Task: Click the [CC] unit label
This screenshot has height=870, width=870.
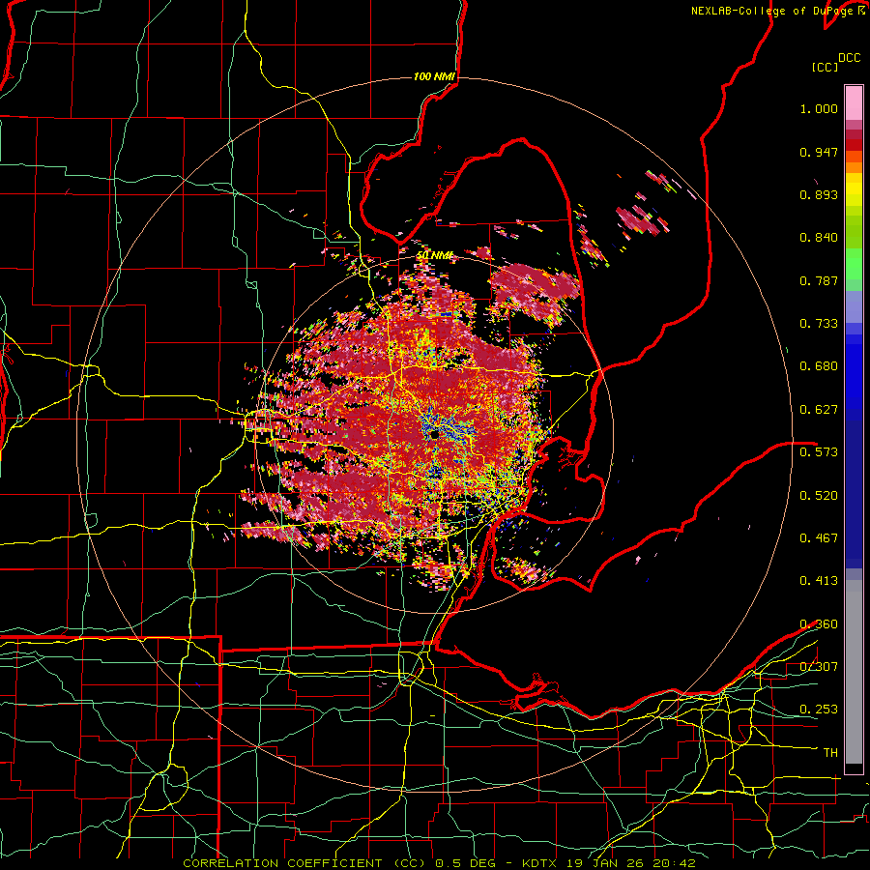Action: pyautogui.click(x=825, y=67)
